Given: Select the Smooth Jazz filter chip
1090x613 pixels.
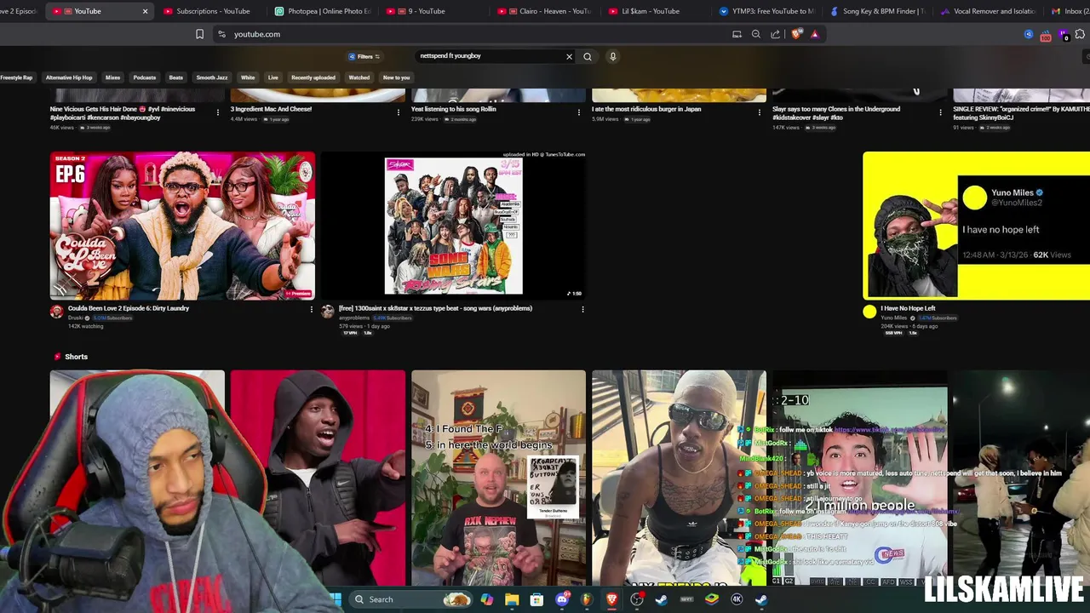Looking at the screenshot, I should pyautogui.click(x=212, y=77).
